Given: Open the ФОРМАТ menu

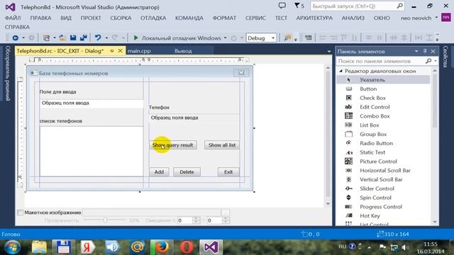Looking at the screenshot, I should tap(224, 18).
